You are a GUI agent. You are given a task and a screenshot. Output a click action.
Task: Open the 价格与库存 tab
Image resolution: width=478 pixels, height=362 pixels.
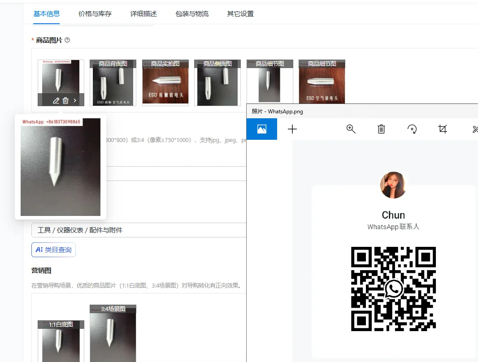95,14
